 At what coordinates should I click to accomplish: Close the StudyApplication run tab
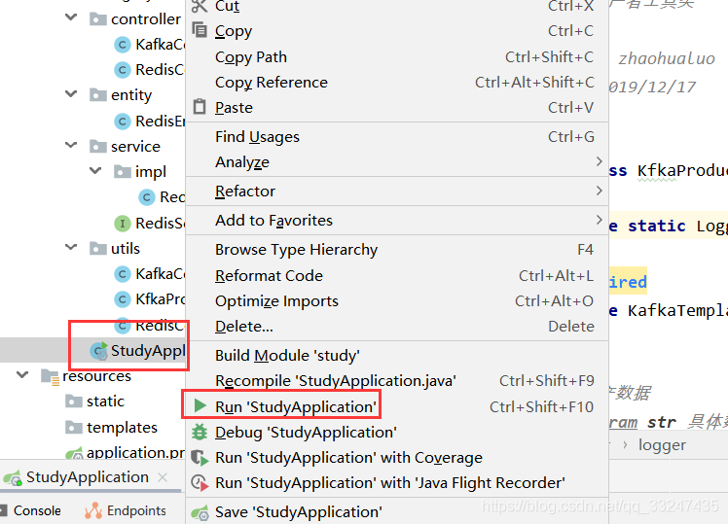[x=164, y=478]
